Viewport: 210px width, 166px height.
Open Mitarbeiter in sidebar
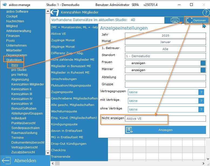click(x=14, y=50)
